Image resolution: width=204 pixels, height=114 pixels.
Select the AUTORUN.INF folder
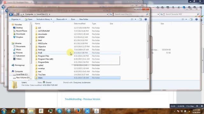pyautogui.click(x=44, y=31)
